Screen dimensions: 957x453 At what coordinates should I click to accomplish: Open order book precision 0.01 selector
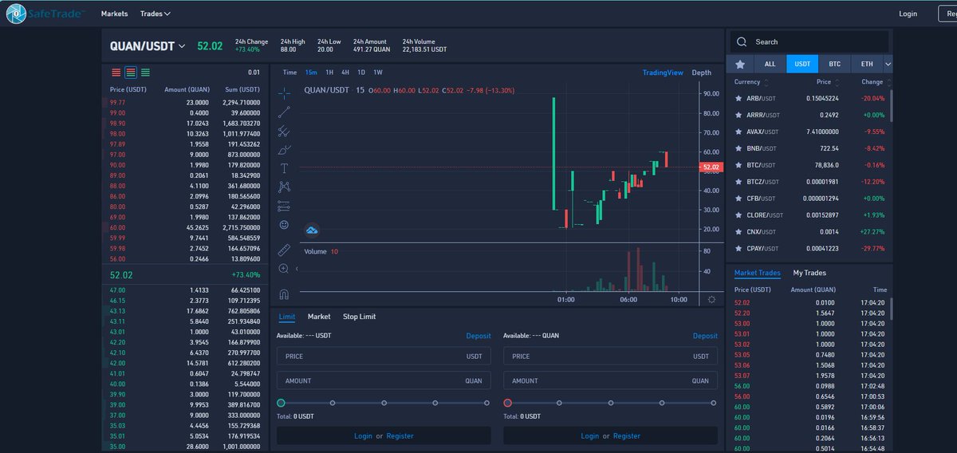tap(254, 73)
